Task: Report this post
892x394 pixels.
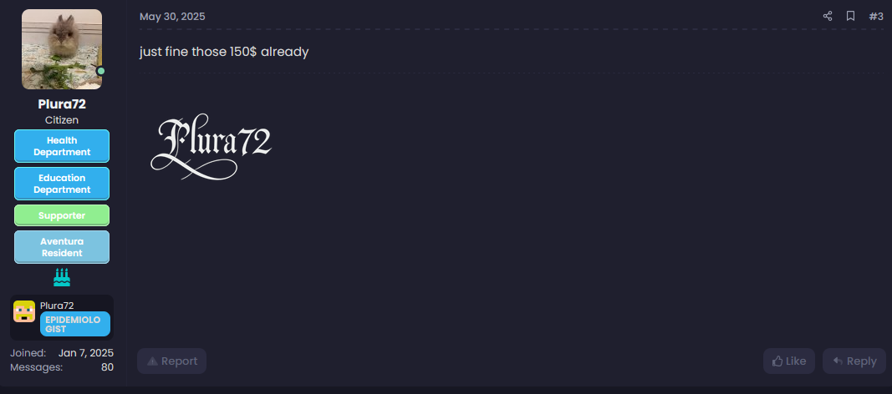Action: 172,361
